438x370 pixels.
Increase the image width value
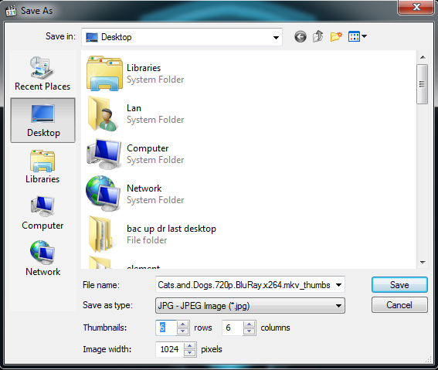pyautogui.click(x=190, y=346)
